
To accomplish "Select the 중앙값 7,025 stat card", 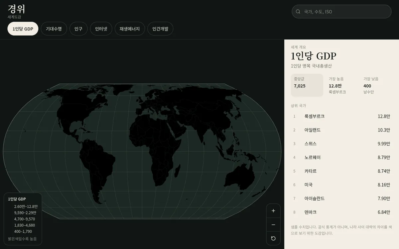I will pos(307,85).
